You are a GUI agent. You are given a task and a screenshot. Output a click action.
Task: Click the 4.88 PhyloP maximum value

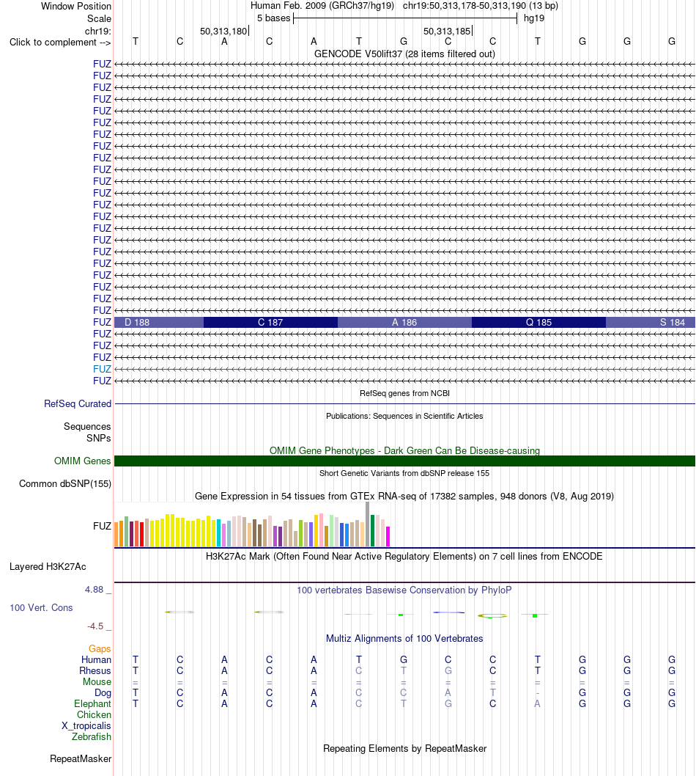94,590
